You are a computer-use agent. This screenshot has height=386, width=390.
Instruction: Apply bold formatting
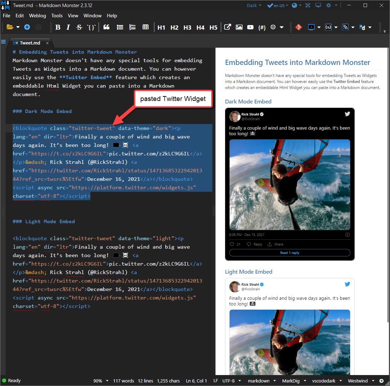(x=58, y=27)
